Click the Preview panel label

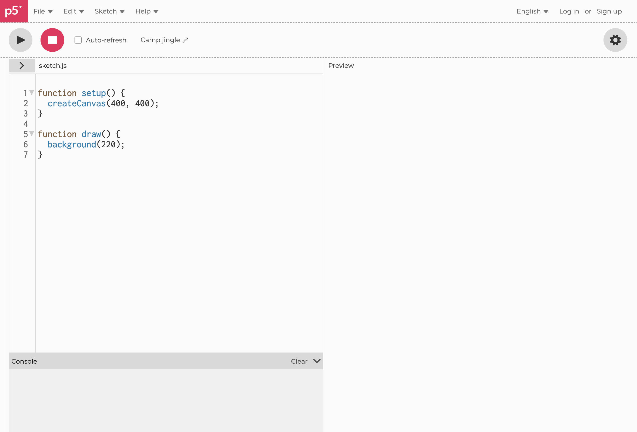(x=341, y=65)
